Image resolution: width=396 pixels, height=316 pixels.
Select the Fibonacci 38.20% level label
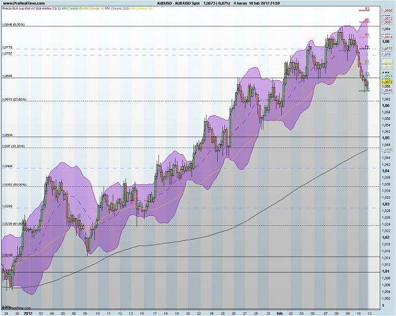tap(14, 146)
